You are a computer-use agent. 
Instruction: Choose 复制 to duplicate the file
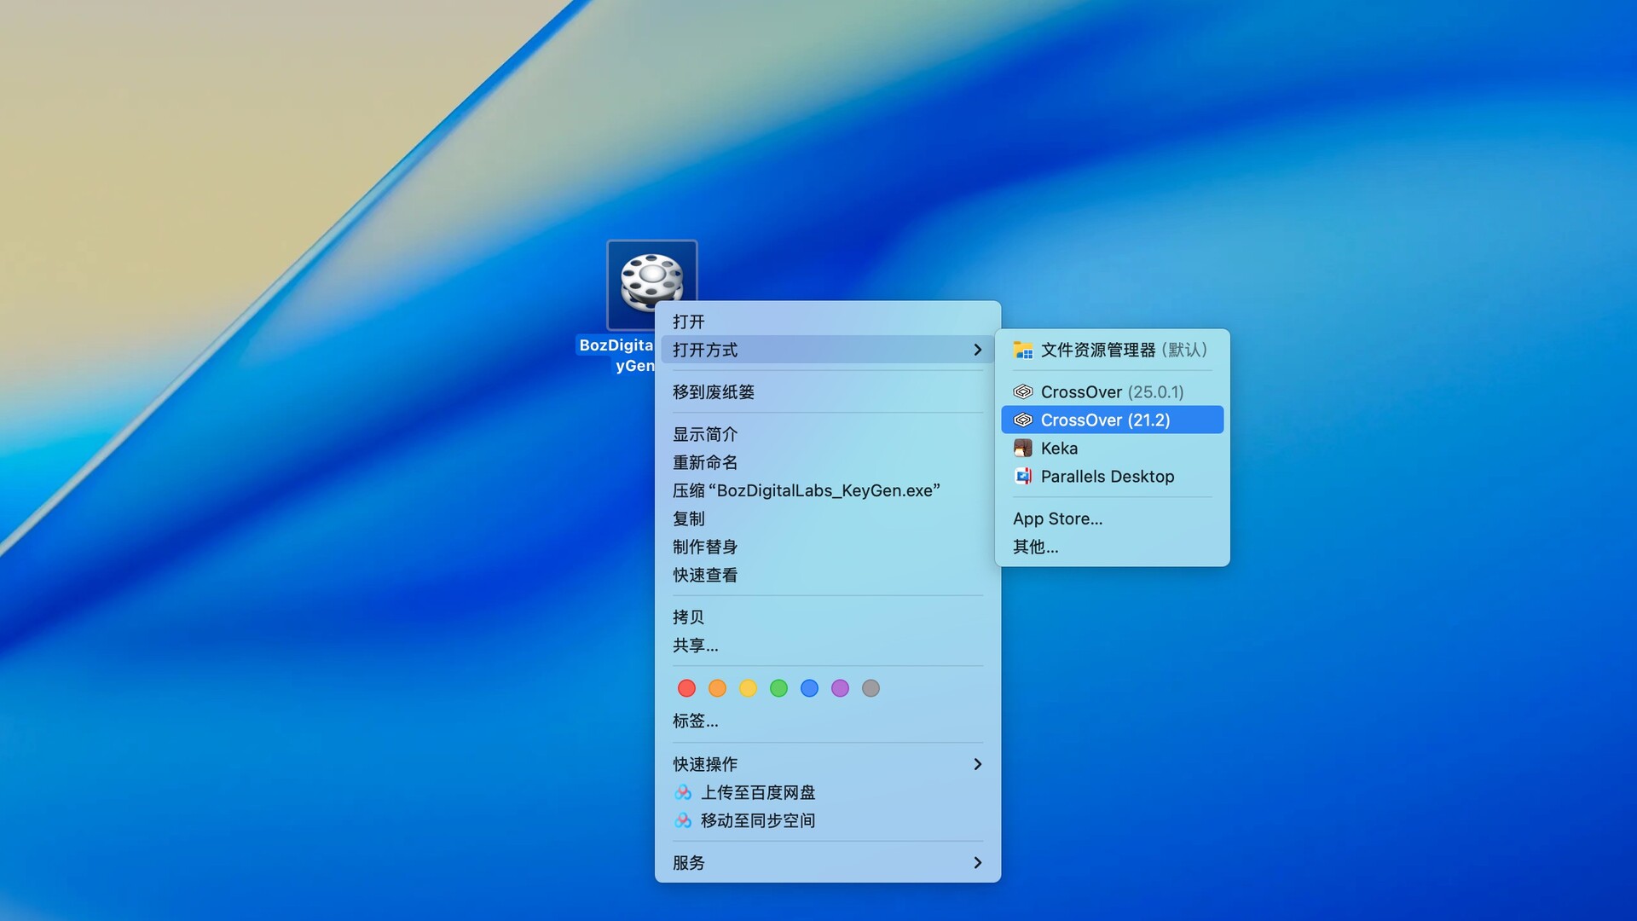point(827,518)
